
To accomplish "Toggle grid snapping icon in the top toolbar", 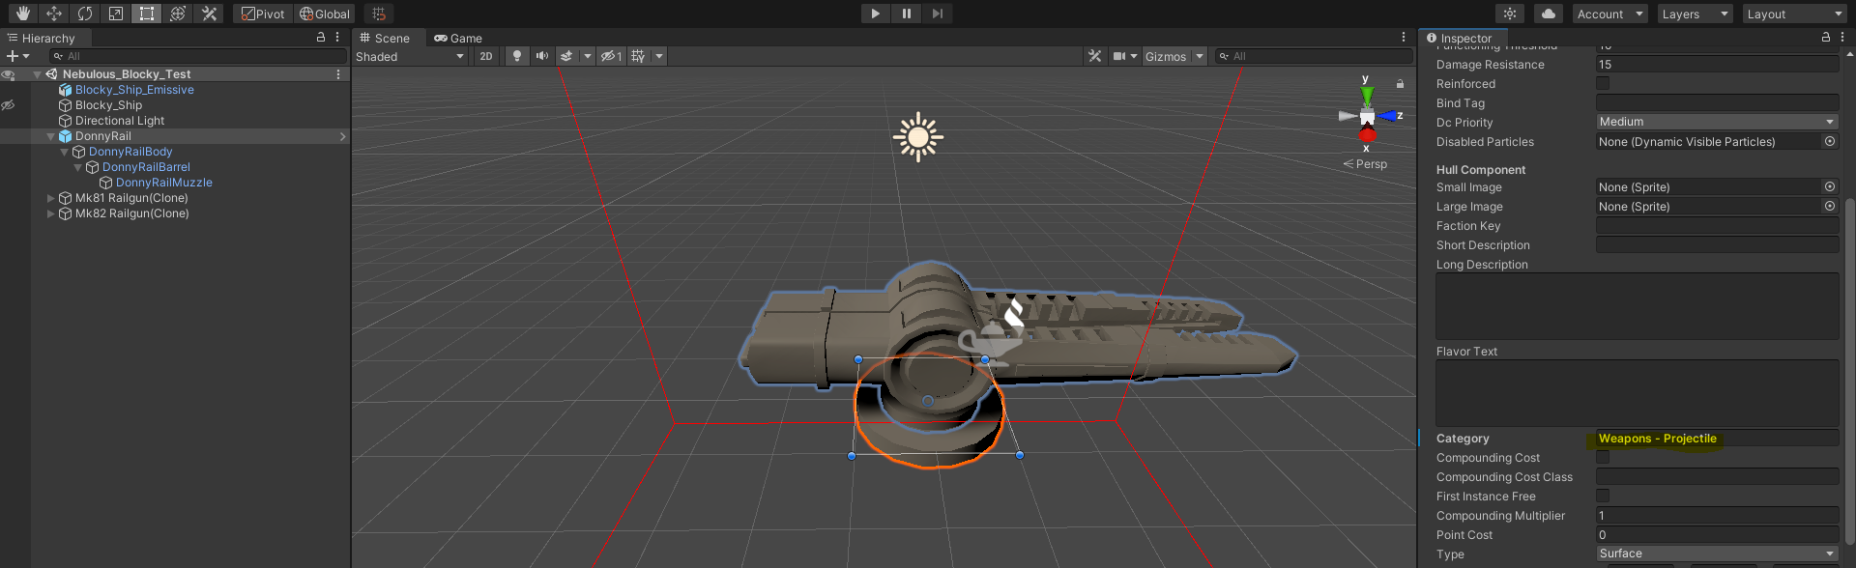I will [x=379, y=14].
